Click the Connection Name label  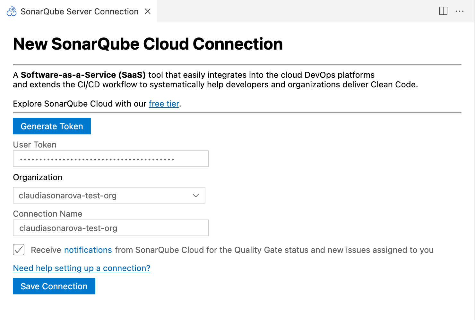click(x=47, y=214)
